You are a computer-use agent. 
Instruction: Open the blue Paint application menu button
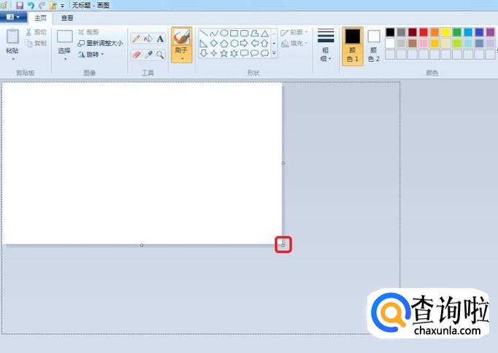pos(12,17)
